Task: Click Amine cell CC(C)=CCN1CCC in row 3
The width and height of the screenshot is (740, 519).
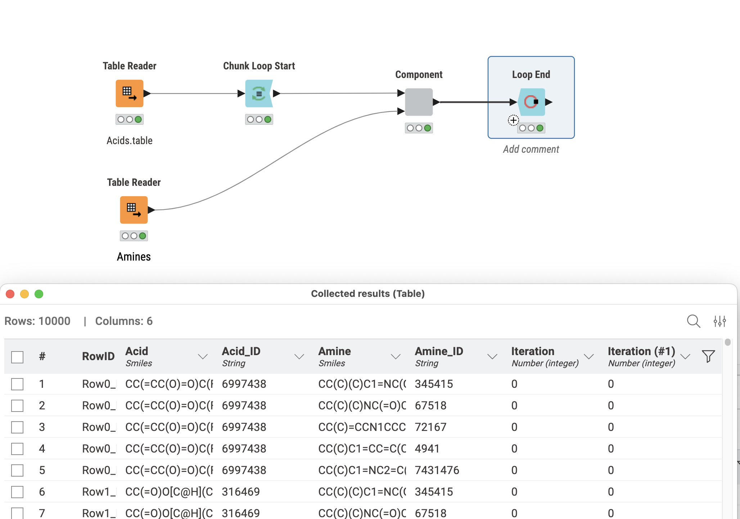Action: [x=362, y=427]
